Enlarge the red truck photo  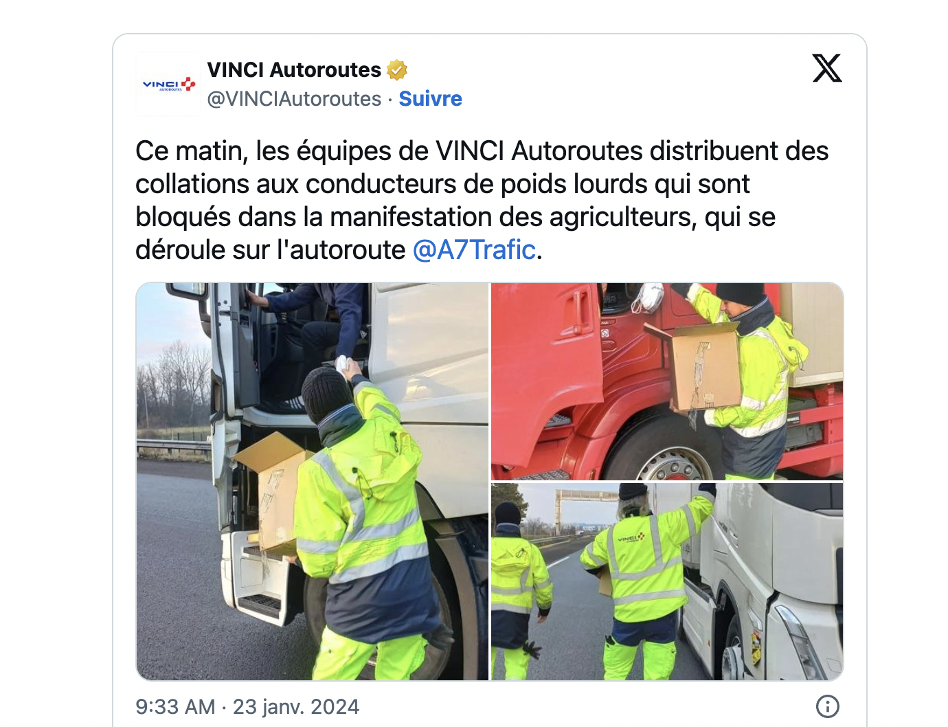click(667, 381)
